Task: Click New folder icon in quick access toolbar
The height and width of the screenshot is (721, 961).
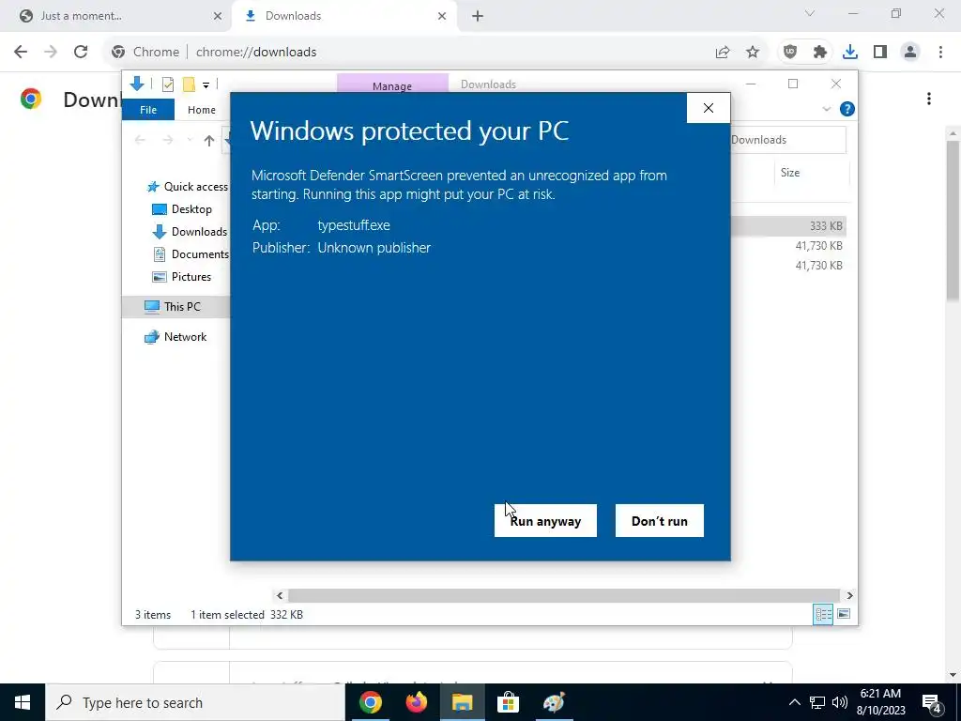Action: [x=189, y=84]
